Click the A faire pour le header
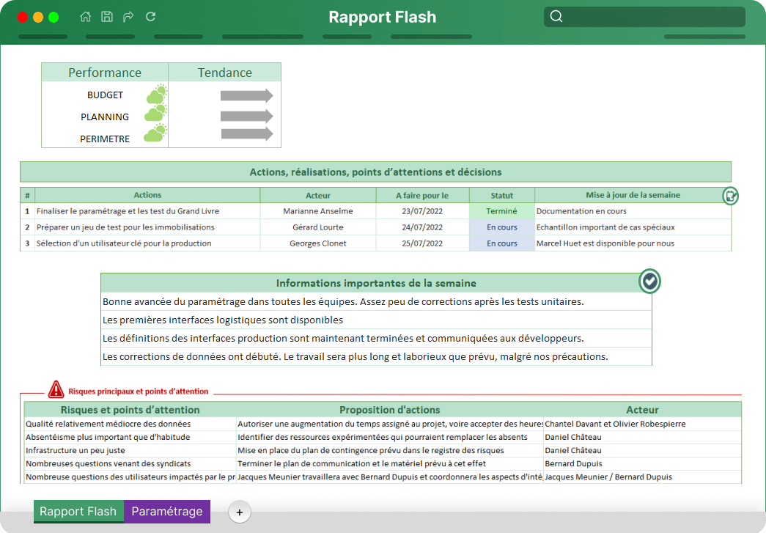The width and height of the screenshot is (766, 533). tap(422, 195)
